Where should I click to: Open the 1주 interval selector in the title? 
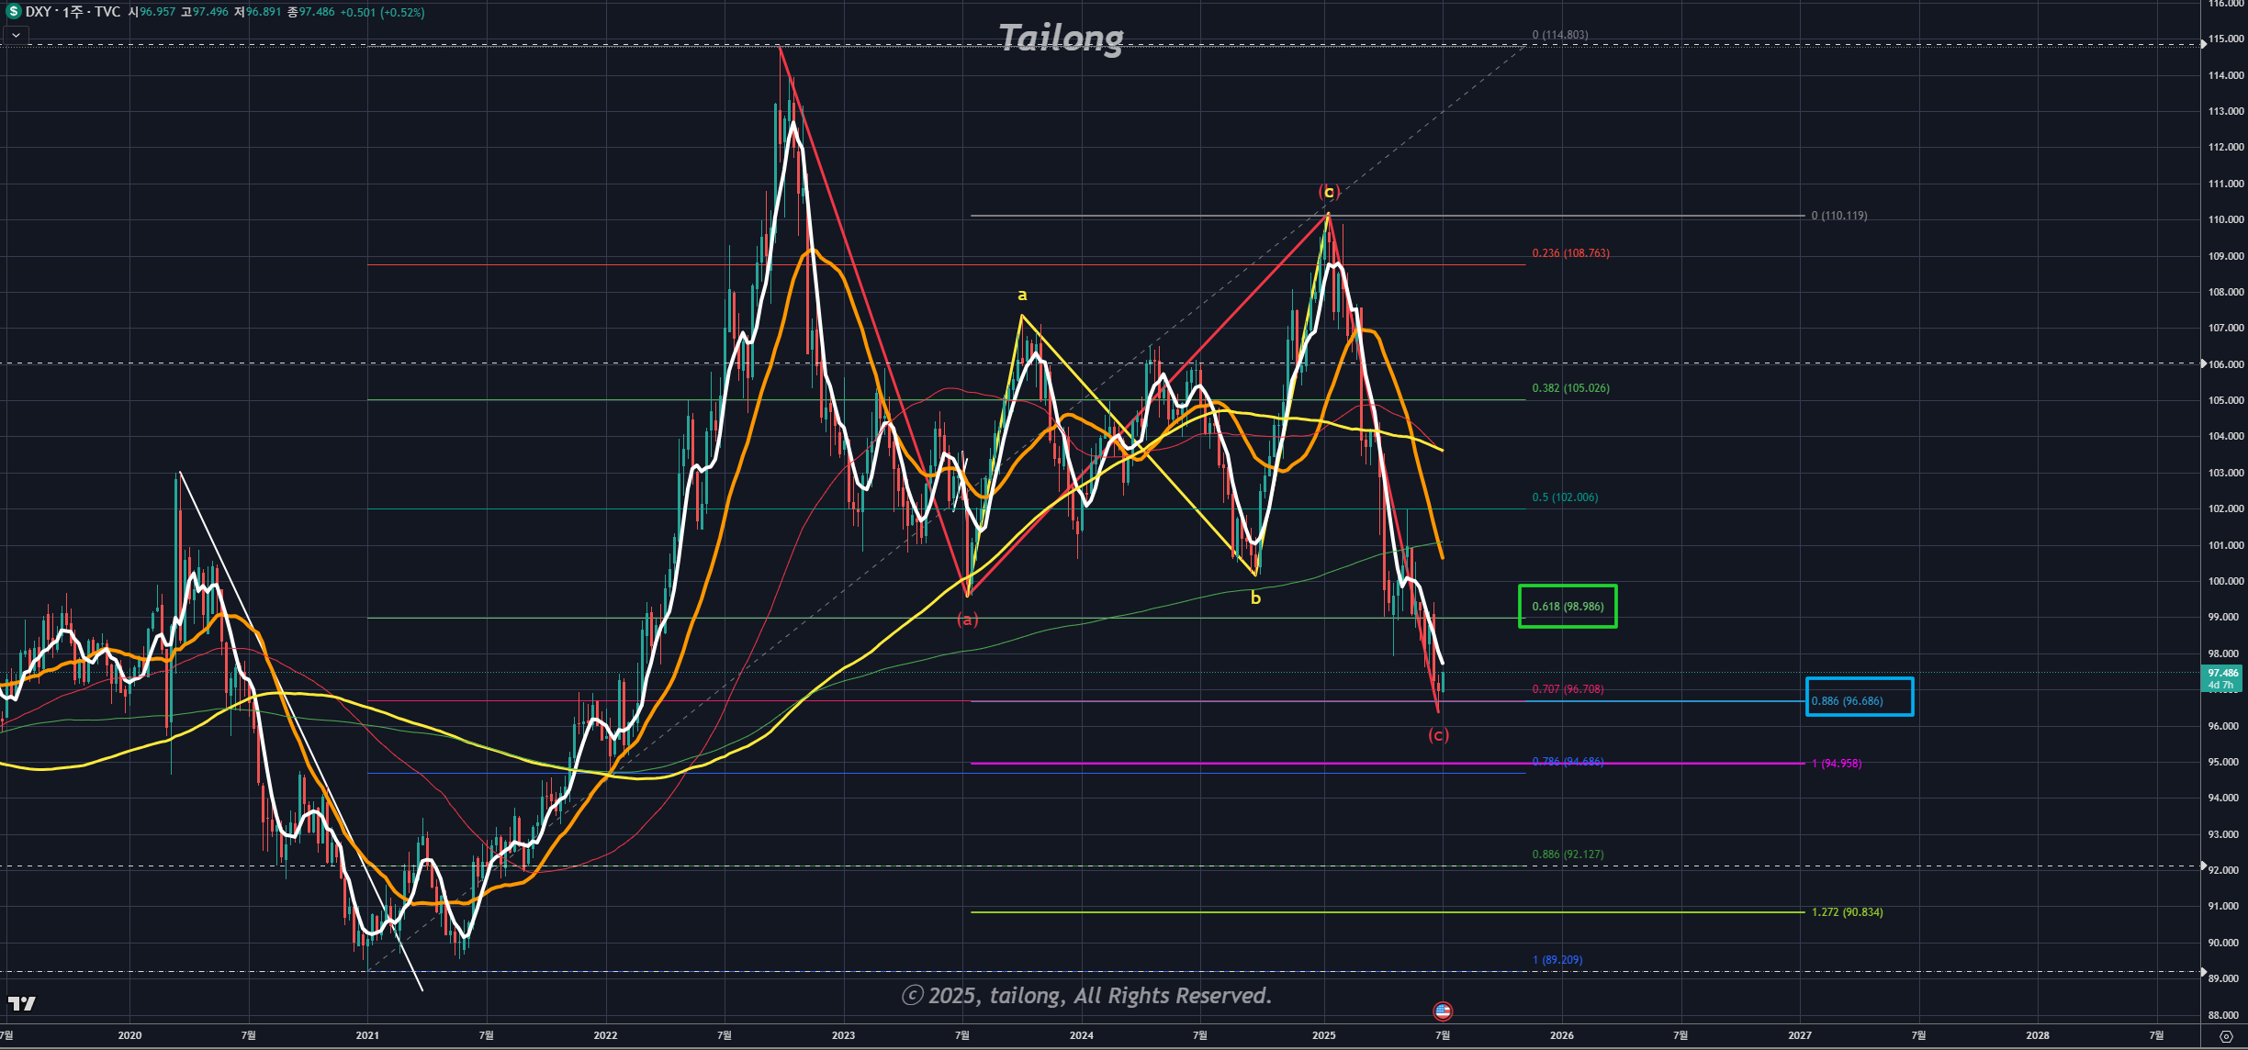click(73, 12)
